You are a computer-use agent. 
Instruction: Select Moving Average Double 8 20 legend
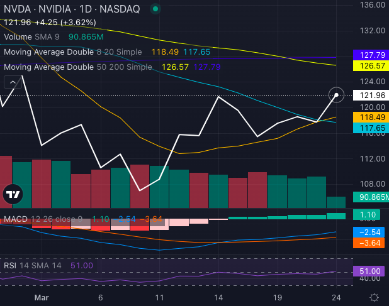[73, 52]
